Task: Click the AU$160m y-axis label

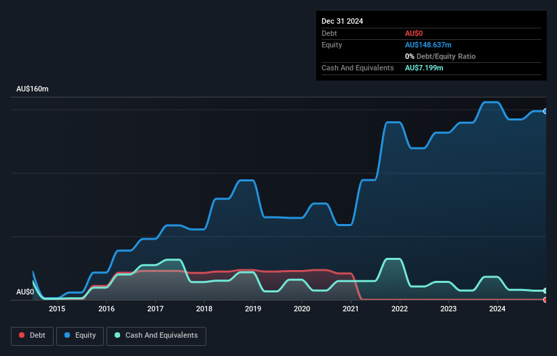Action: tap(33, 89)
